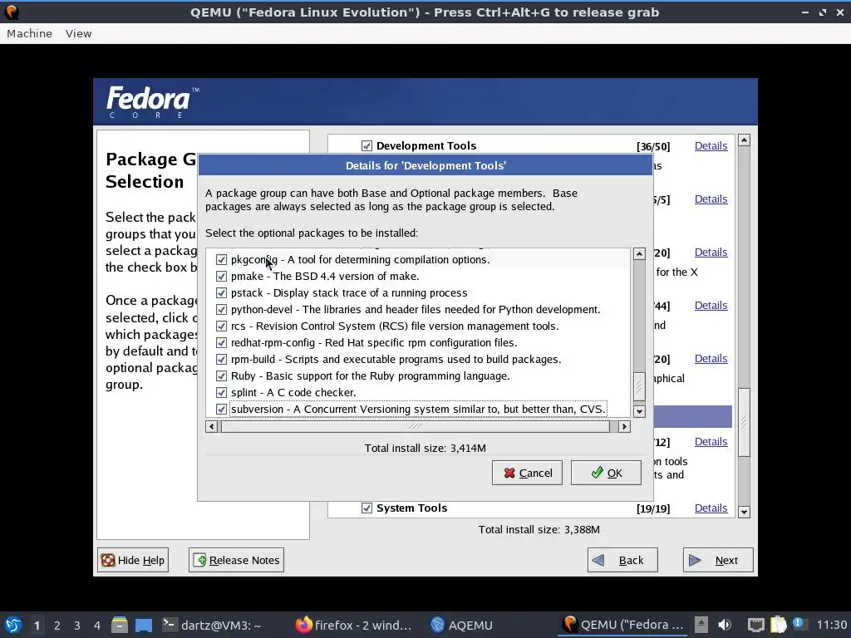Open the file manager taskbar icon

pos(120,625)
